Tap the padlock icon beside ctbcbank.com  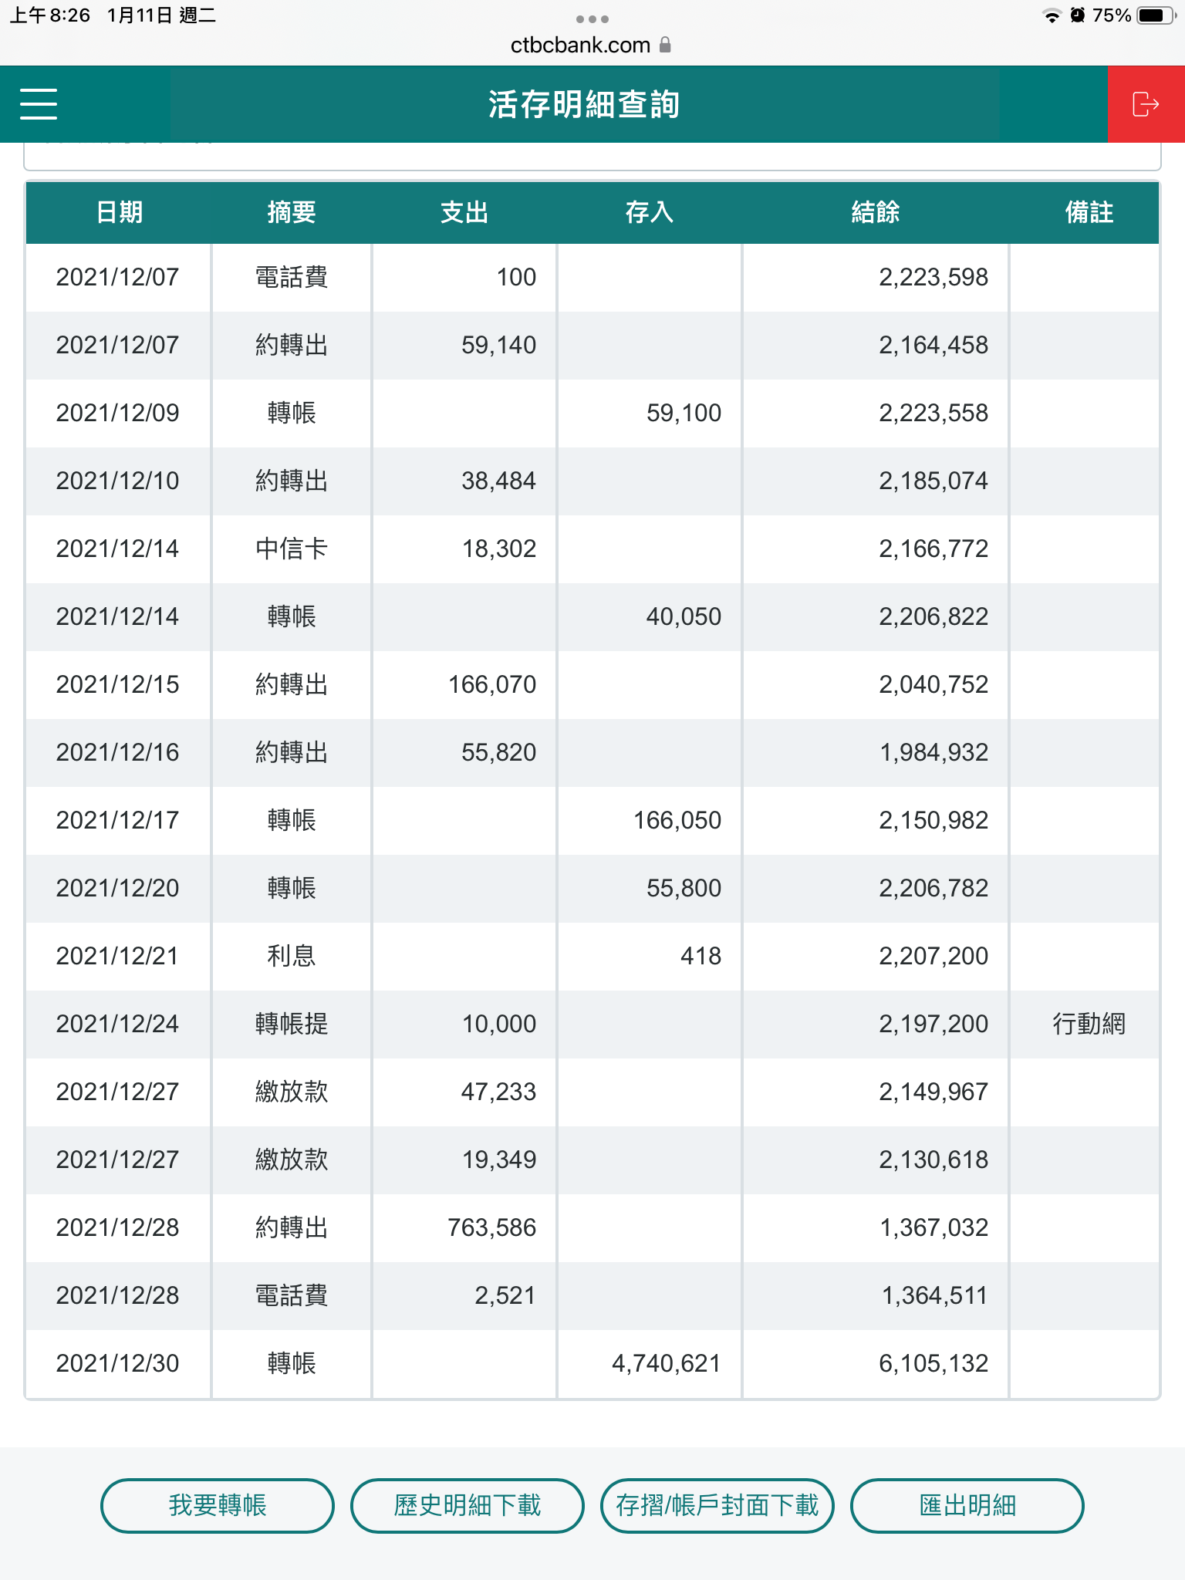(x=665, y=45)
